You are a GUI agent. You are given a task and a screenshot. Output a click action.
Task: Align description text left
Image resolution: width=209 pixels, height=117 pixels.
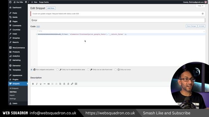click(60, 84)
